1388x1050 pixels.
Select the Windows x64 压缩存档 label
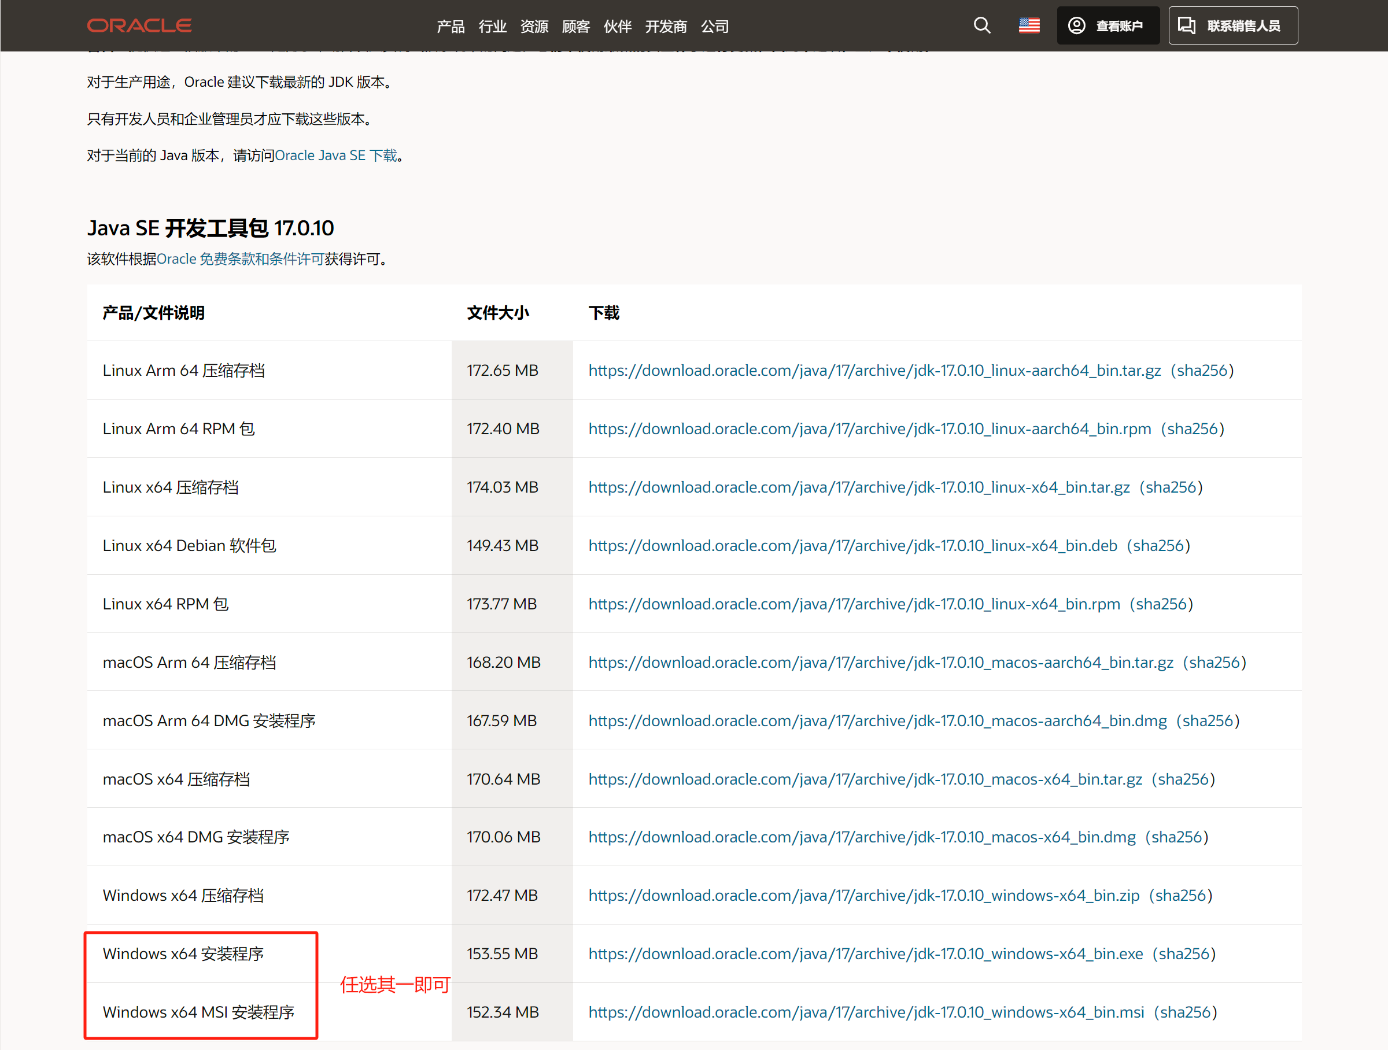pos(183,895)
